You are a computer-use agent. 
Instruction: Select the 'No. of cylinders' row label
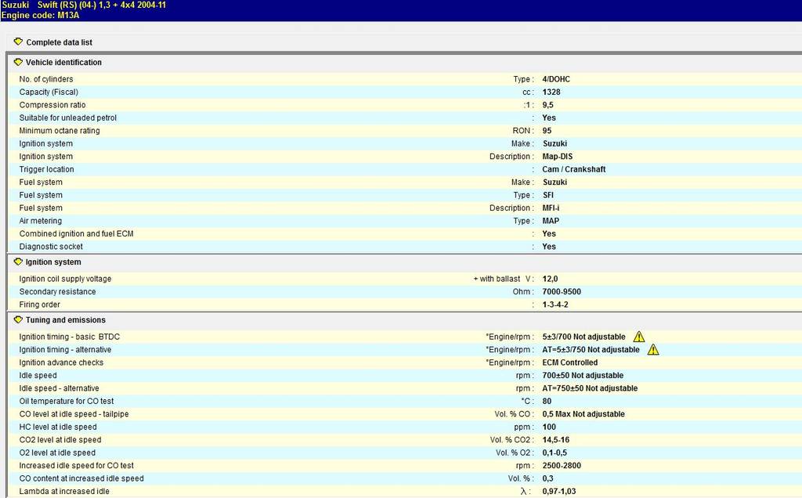46,79
